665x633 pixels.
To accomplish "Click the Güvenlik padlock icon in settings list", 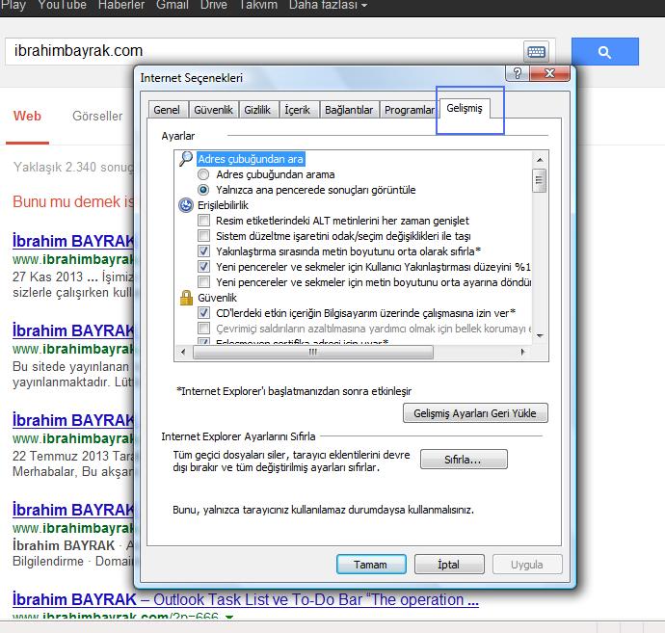I will coord(186,298).
